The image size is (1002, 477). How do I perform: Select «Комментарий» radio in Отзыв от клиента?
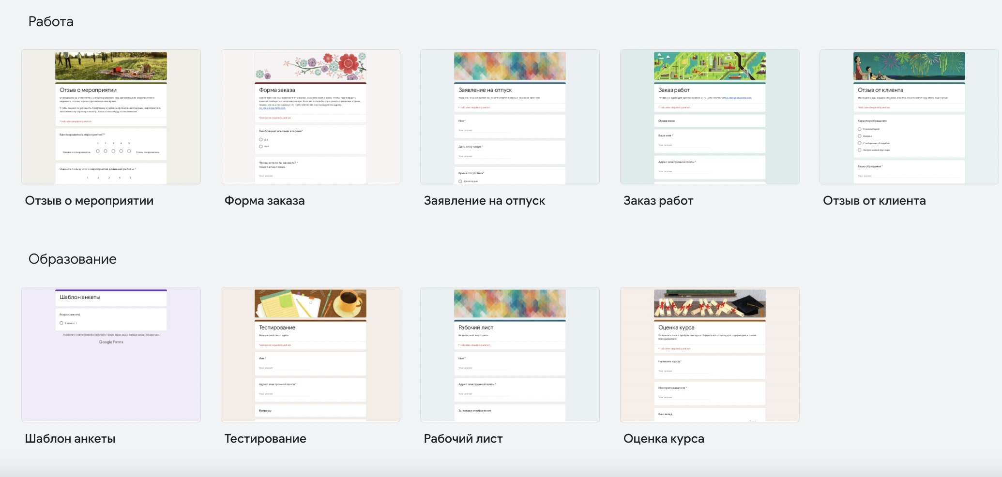(858, 129)
